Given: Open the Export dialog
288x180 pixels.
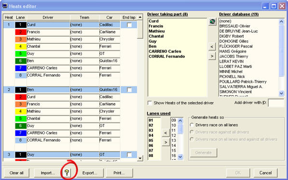Looking at the screenshot, I should pyautogui.click(x=90, y=173).
